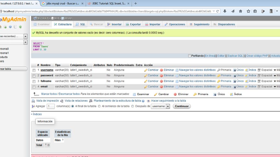280x157 pixels.
Task: Open a new browser tab with plus button
Action: (136, 3)
